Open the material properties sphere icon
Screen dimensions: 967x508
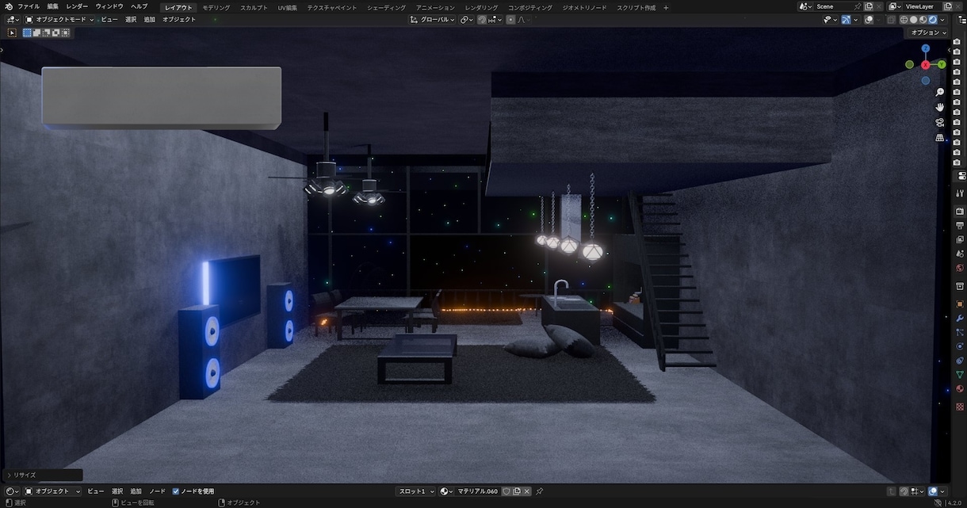[960, 388]
